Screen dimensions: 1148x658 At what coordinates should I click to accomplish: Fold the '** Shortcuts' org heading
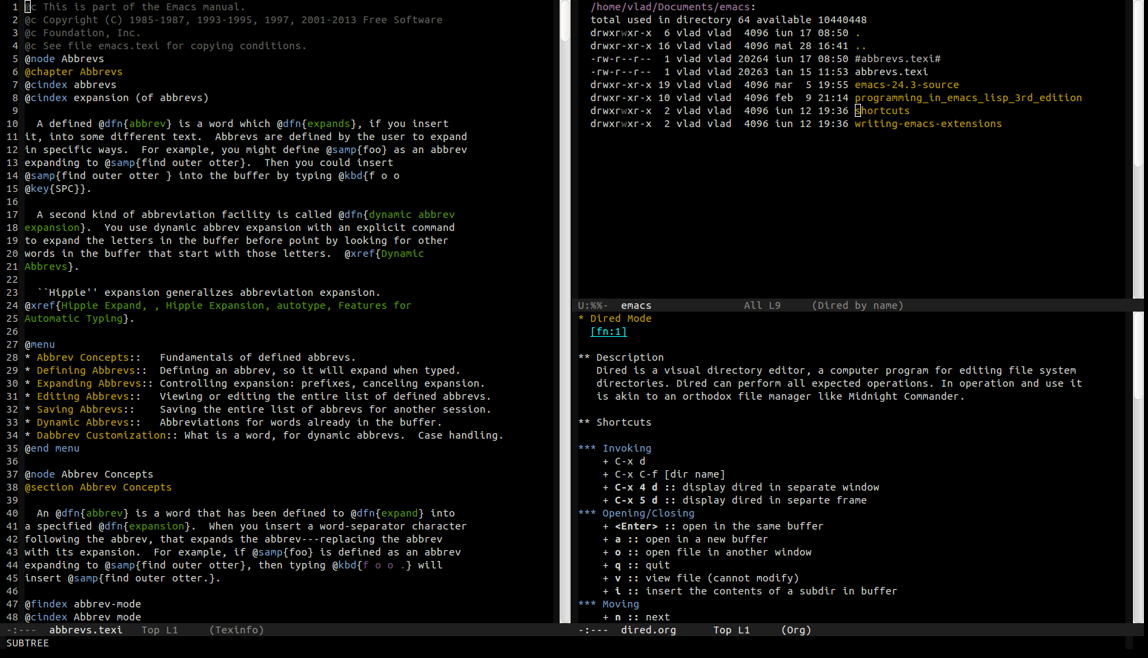point(615,422)
